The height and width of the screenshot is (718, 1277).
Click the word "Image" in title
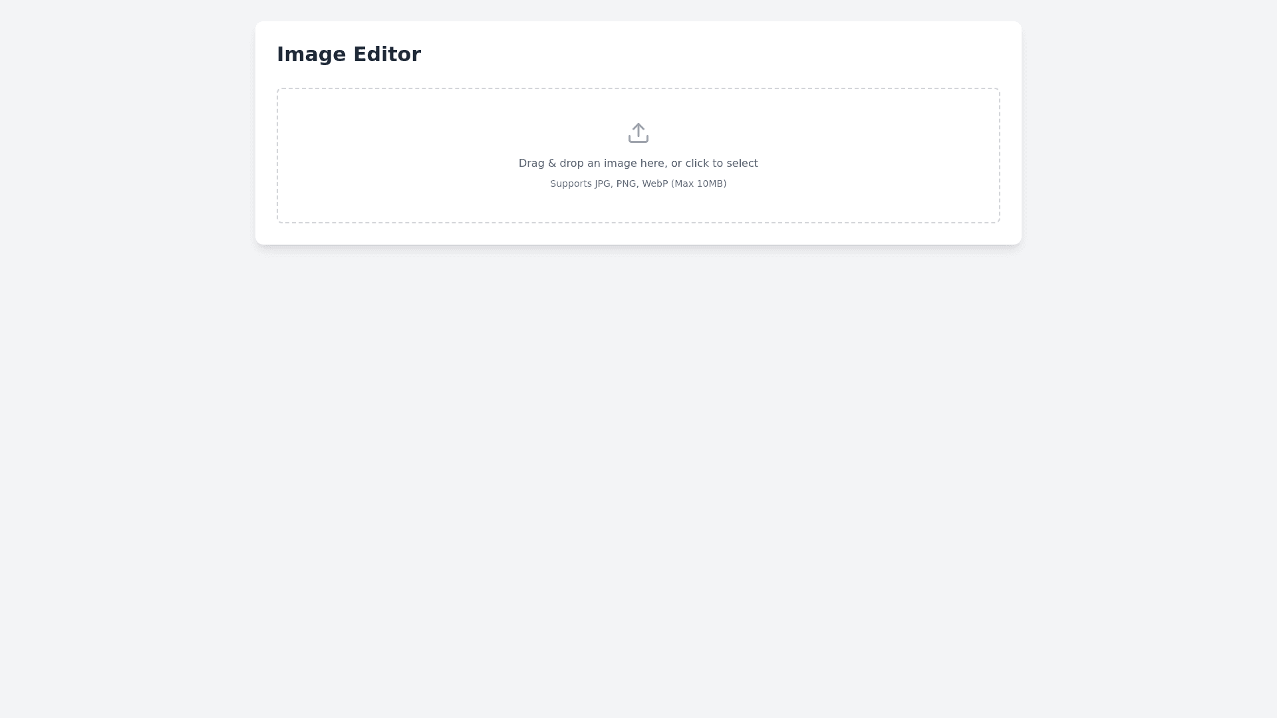pyautogui.click(x=311, y=55)
